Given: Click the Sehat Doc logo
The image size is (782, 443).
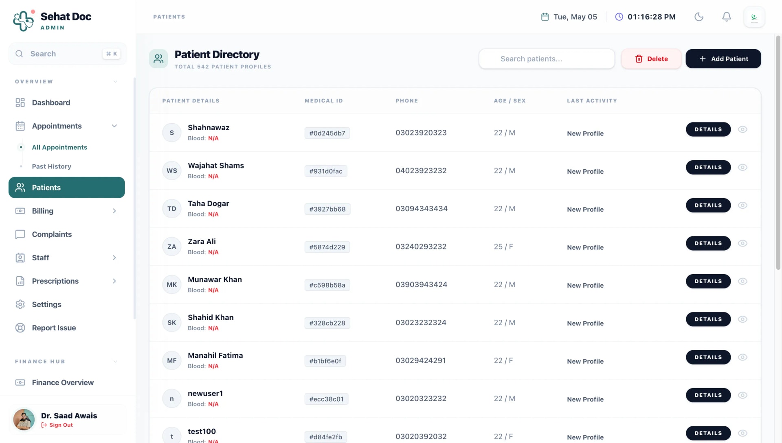Looking at the screenshot, I should 24,20.
